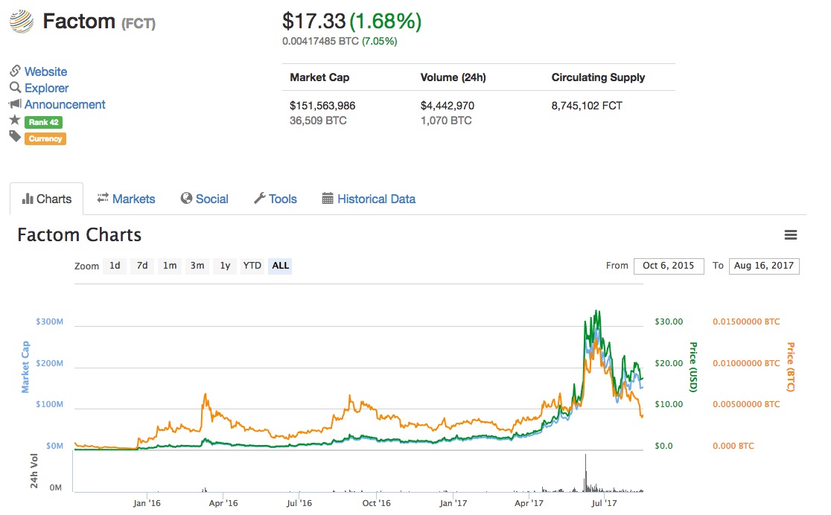This screenshot has width=831, height=515.
Task: Click the To date field Aug 16, 2017
Action: click(764, 266)
